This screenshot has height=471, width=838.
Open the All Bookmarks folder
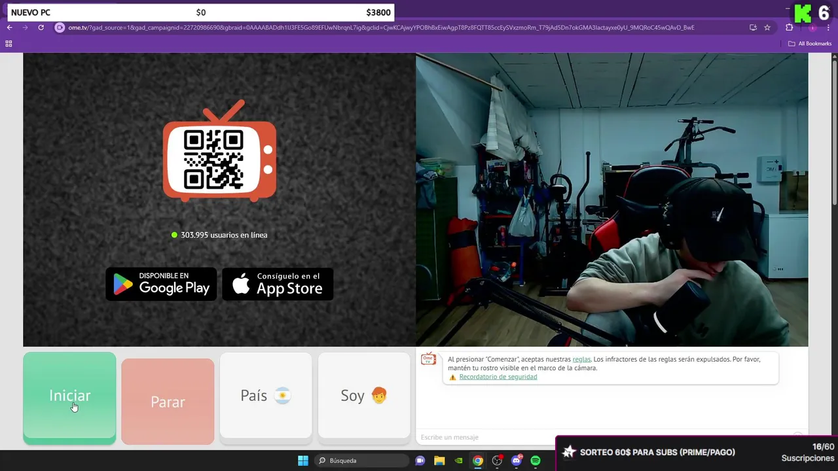810,44
